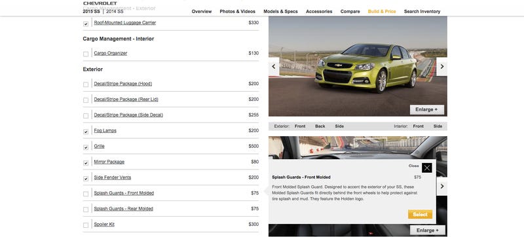Open Cargo Organizer details link
The width and height of the screenshot is (524, 237).
point(110,53)
